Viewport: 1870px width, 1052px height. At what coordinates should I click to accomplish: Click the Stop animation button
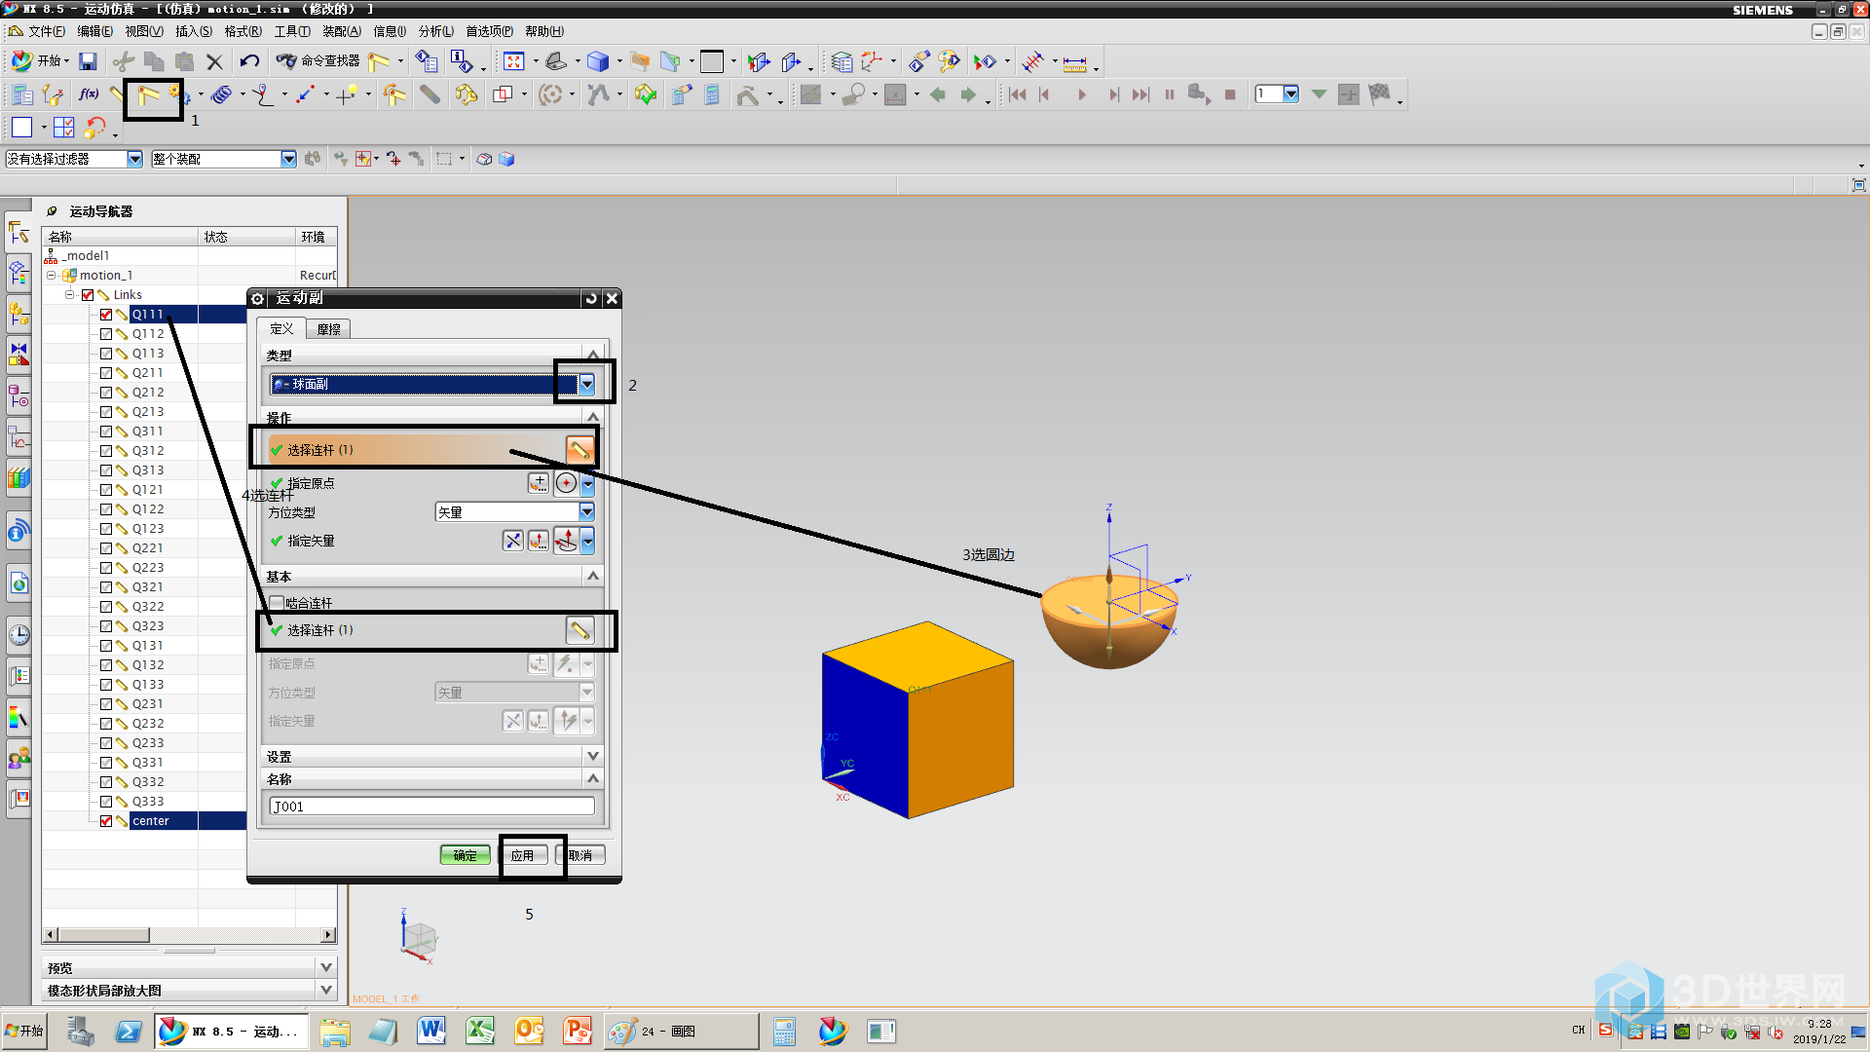1230,95
